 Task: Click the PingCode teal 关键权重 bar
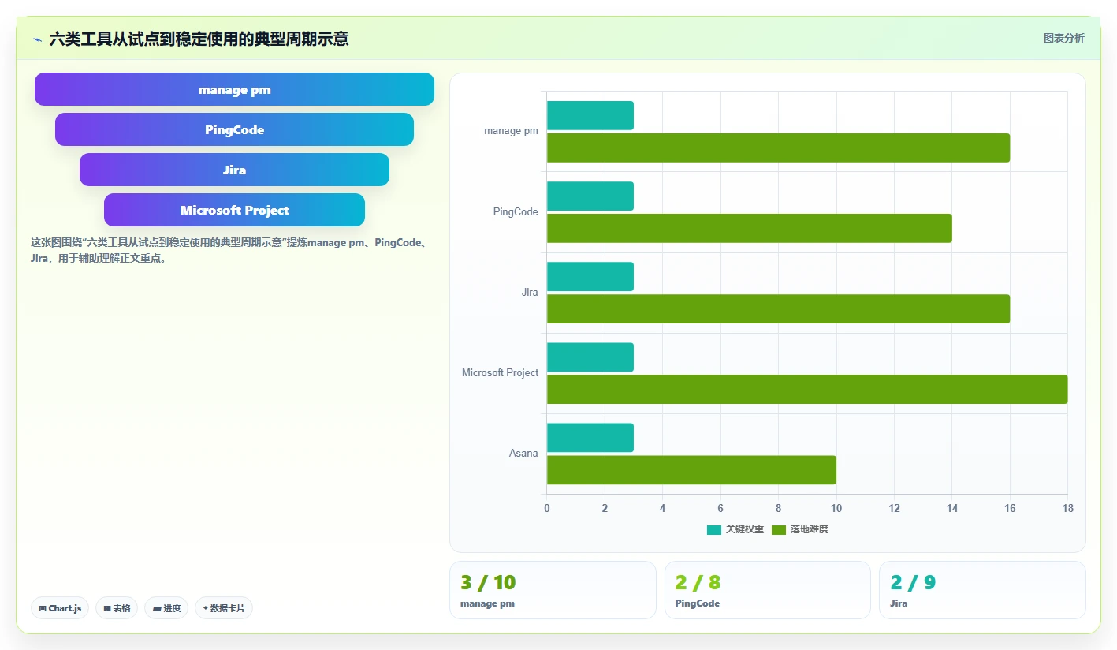590,196
